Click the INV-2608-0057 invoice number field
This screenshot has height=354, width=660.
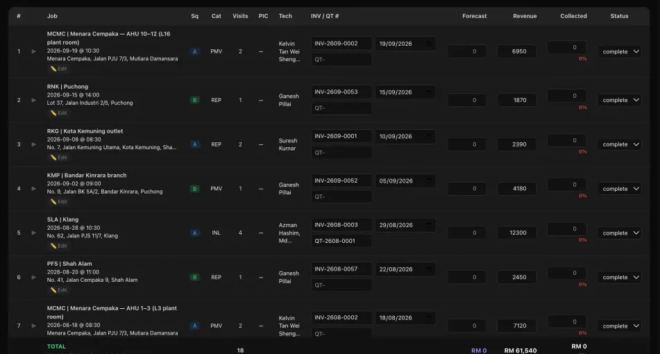coord(341,269)
